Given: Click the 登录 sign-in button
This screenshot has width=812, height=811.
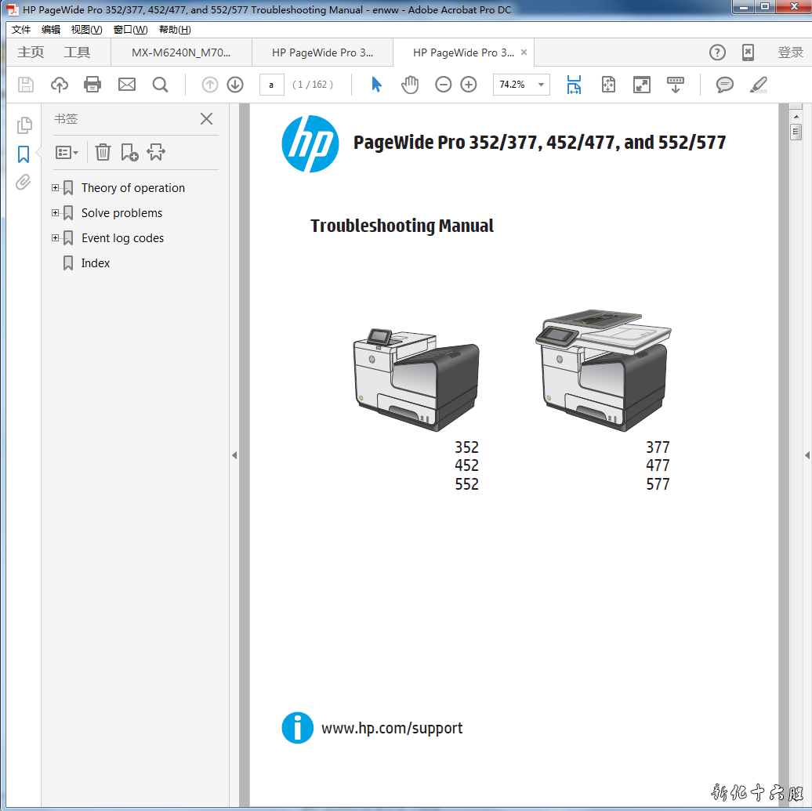Looking at the screenshot, I should (x=790, y=52).
